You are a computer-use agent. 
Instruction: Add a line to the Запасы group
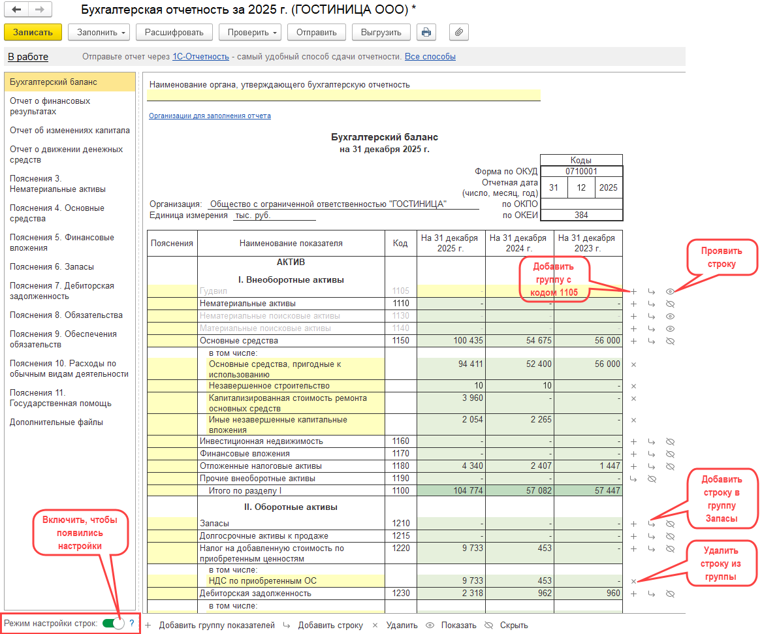(651, 524)
